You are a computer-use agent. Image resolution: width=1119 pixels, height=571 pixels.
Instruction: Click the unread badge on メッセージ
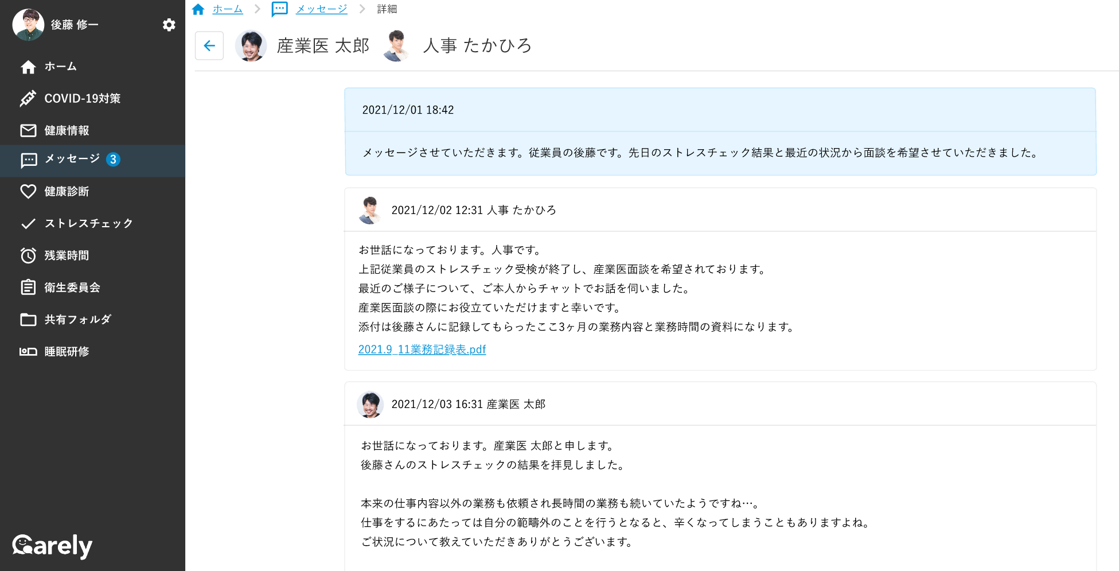pyautogui.click(x=113, y=160)
